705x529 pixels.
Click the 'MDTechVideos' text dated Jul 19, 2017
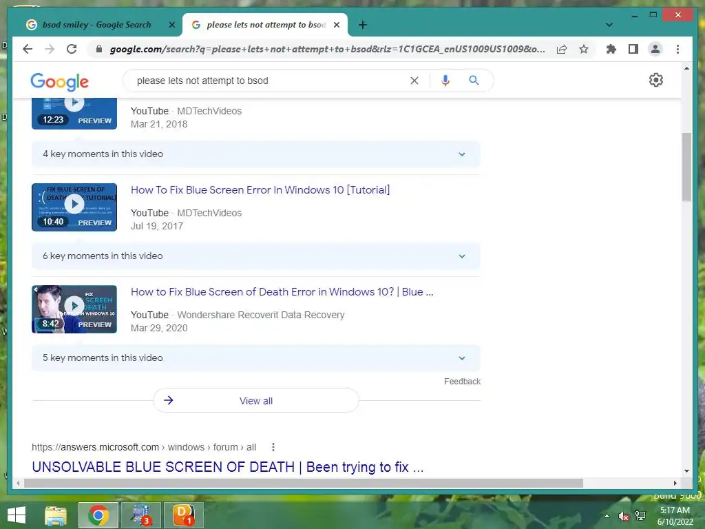pyautogui.click(x=209, y=214)
